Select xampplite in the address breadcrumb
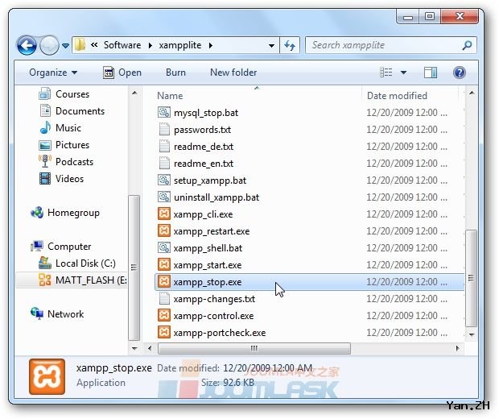This screenshot has width=499, height=419. (x=180, y=45)
